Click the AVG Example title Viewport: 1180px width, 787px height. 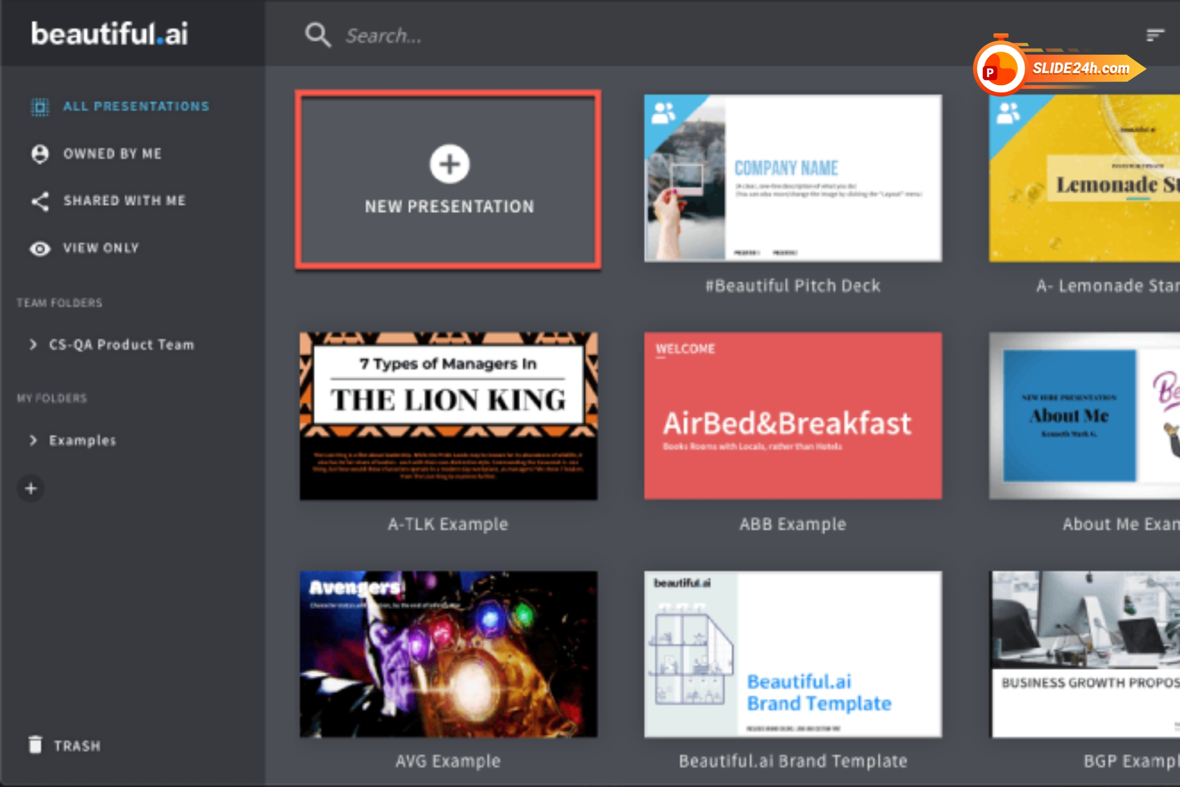tap(448, 761)
